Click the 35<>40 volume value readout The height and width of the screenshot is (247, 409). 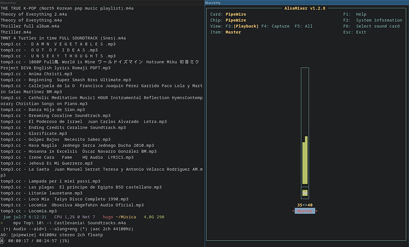305,205
